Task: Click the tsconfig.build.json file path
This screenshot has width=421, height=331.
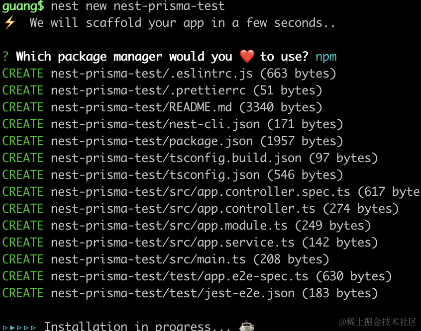Action: [x=176, y=158]
